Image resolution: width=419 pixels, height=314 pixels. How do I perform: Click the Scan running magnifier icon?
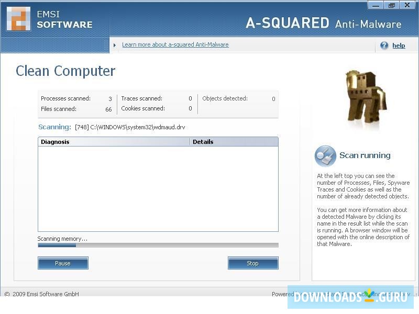click(325, 156)
